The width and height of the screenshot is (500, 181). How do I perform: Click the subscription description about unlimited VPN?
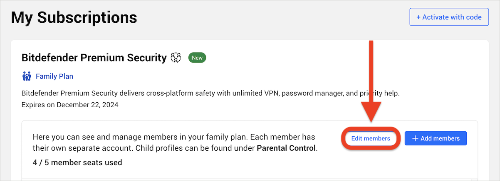[210, 94]
